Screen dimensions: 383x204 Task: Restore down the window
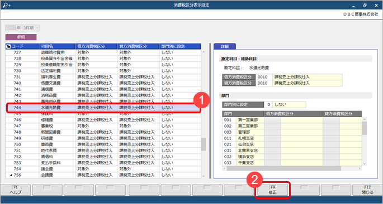click(x=365, y=5)
